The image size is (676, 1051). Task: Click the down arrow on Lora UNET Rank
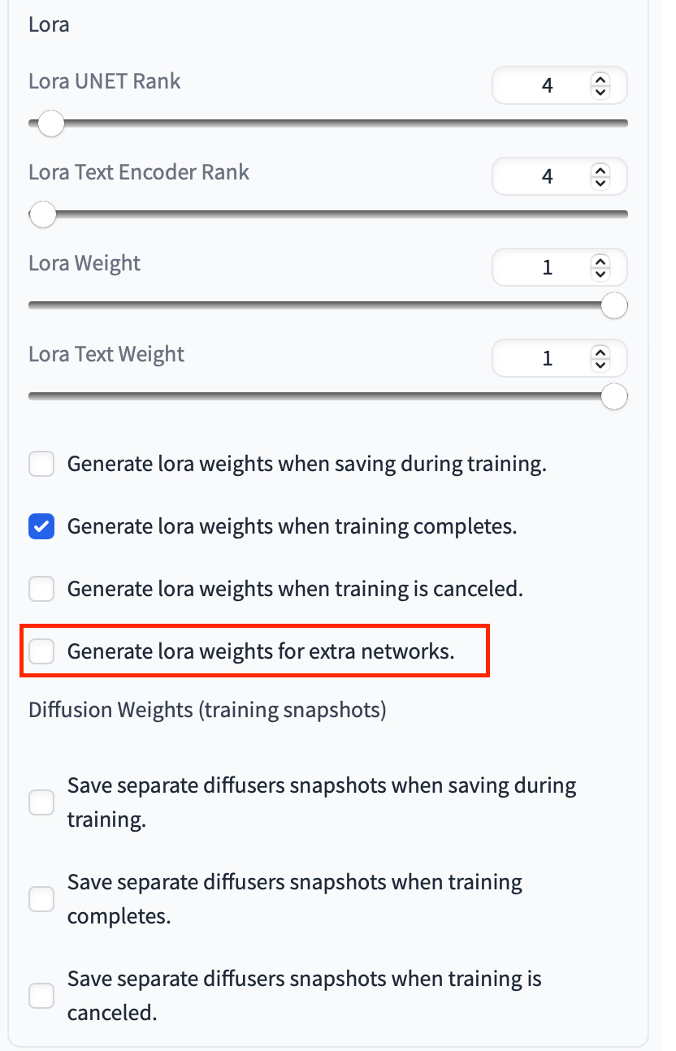600,91
